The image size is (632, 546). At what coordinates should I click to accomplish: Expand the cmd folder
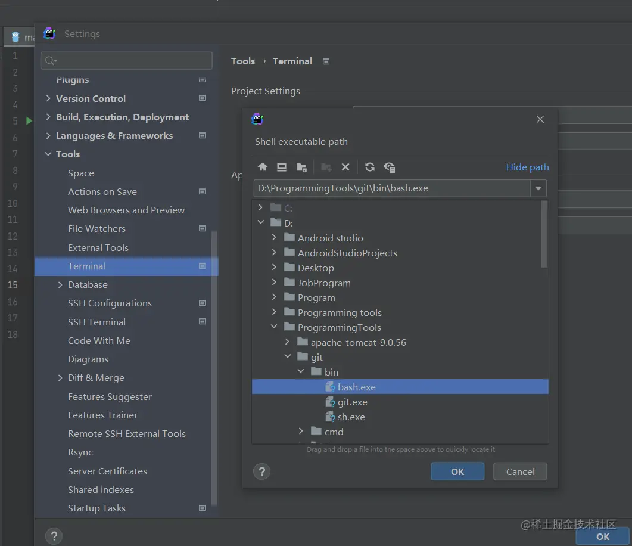coord(301,431)
